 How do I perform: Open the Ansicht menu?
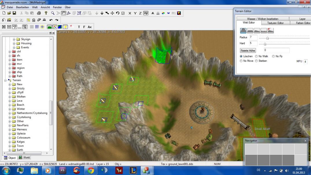click(x=45, y=7)
